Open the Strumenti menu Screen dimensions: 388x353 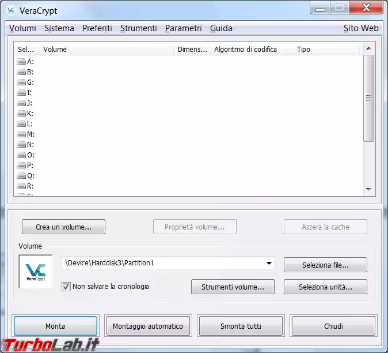click(139, 28)
